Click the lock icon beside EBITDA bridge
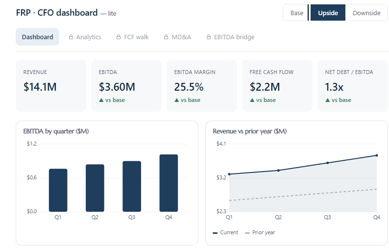389x249 pixels. tap(209, 37)
